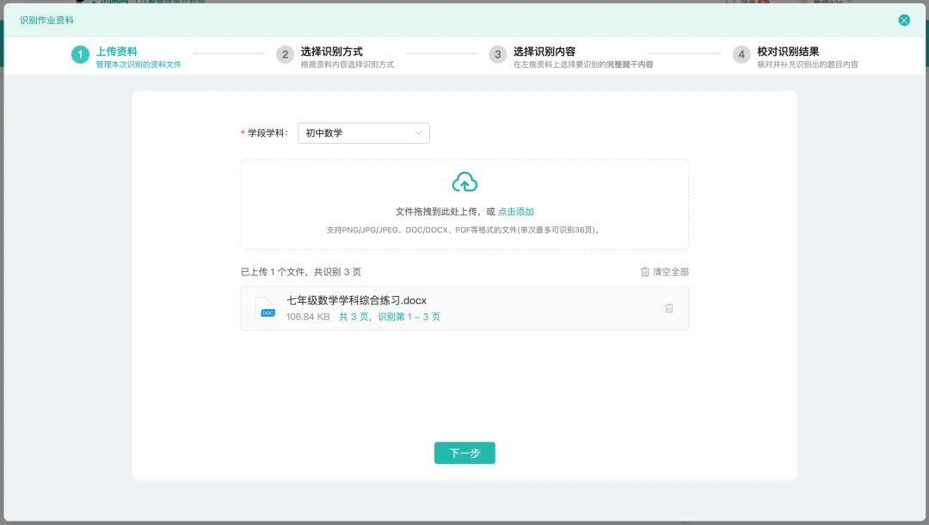This screenshot has height=525, width=929.
Task: Click the step 3 circle number icon
Action: tap(498, 54)
